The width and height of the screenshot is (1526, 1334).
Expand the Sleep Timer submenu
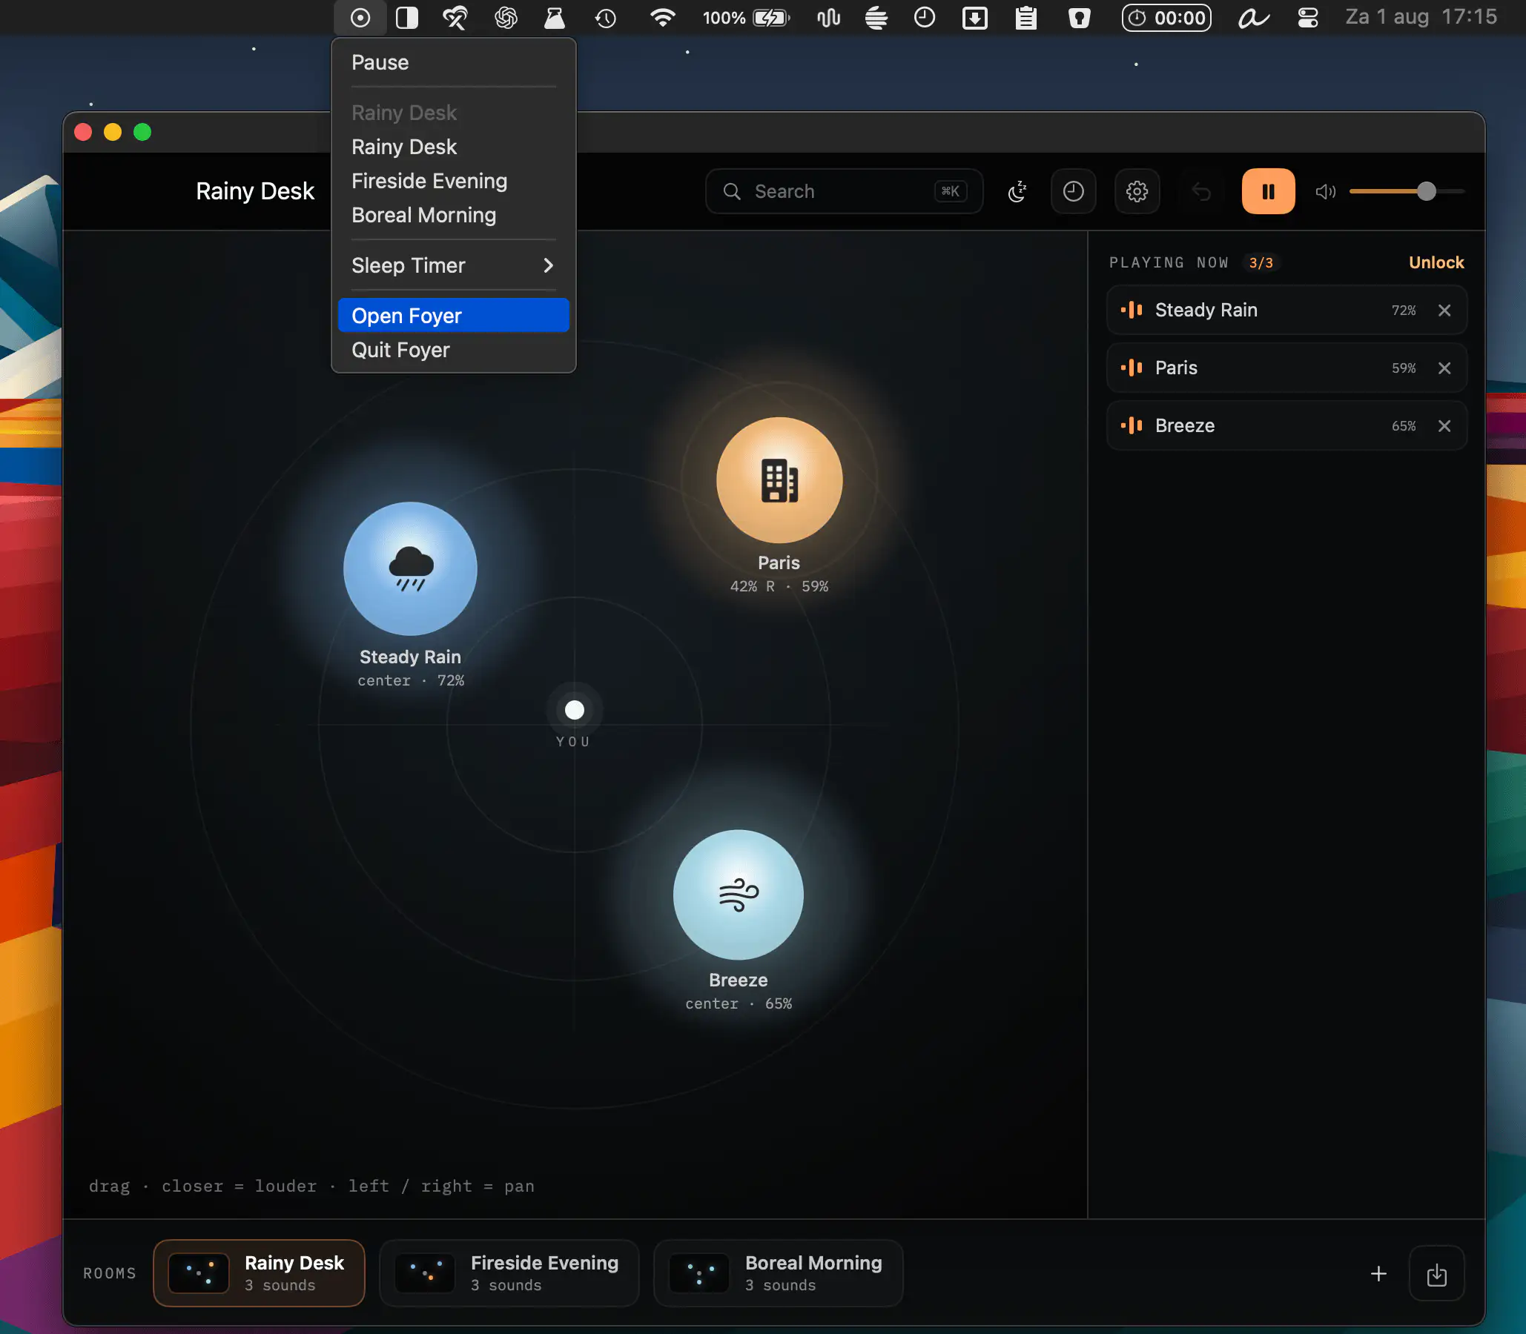454,266
